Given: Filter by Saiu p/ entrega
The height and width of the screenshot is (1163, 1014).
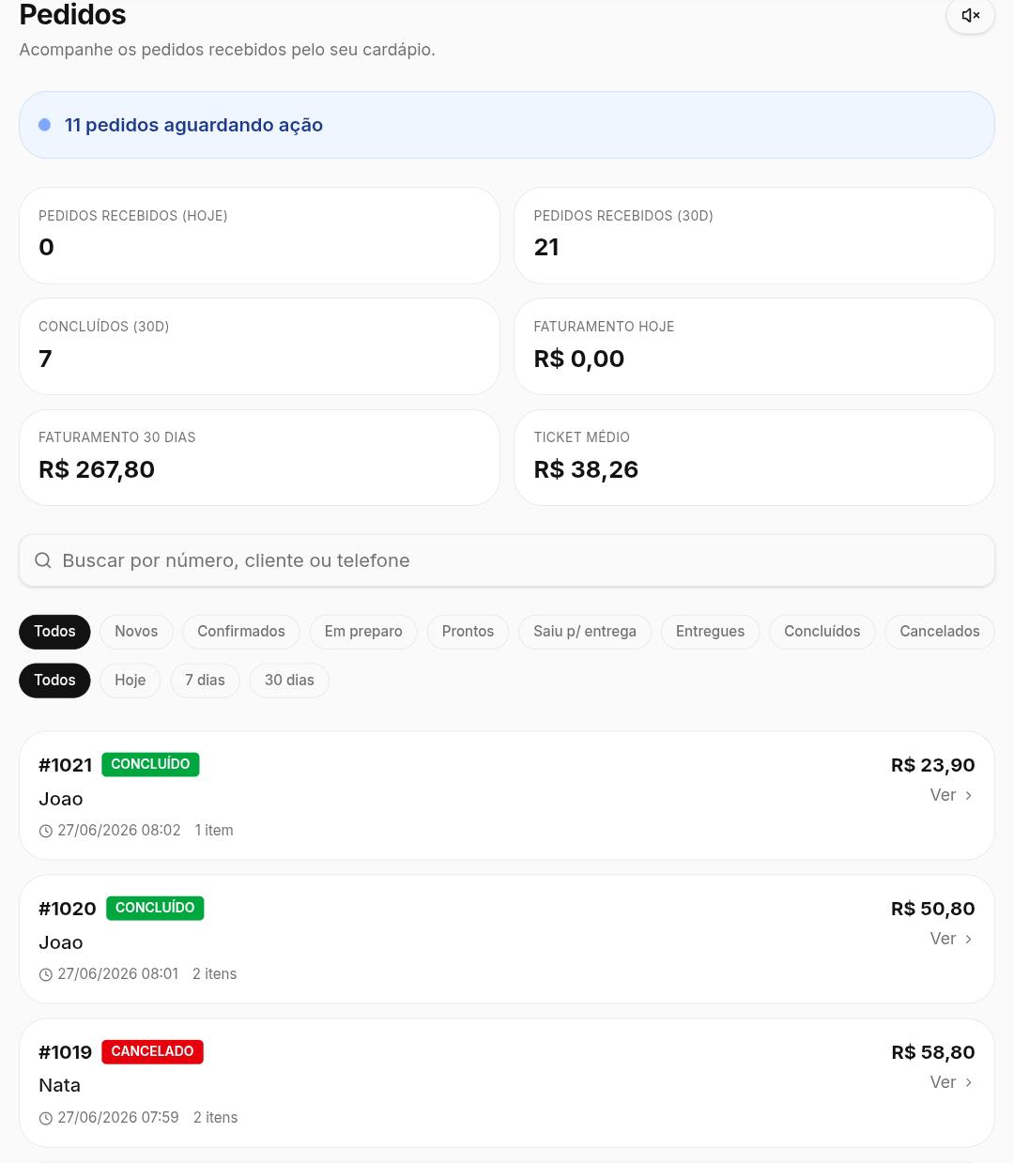Looking at the screenshot, I should [585, 632].
